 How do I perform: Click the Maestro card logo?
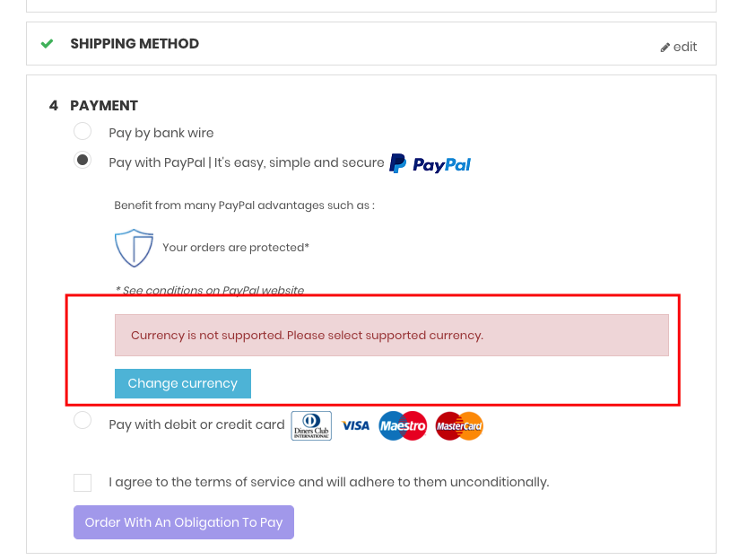[402, 425]
